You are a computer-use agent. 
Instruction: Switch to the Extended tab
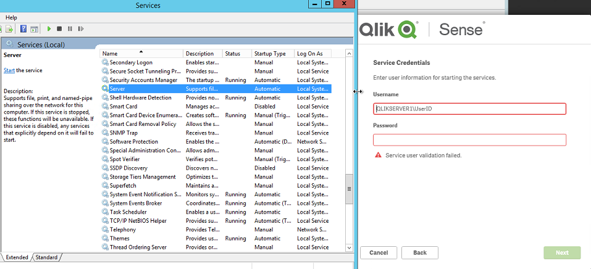pos(17,257)
